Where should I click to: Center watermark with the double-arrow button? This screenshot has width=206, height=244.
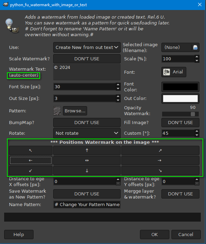point(87,161)
